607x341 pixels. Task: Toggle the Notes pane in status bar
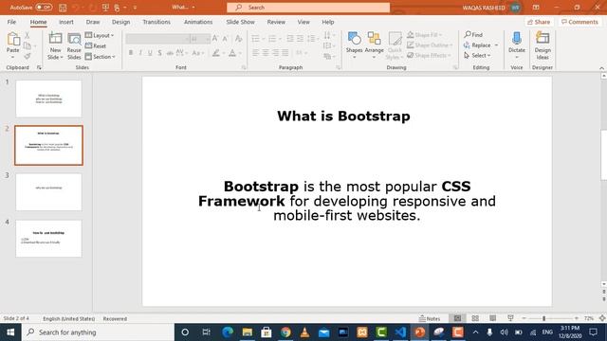click(x=430, y=318)
